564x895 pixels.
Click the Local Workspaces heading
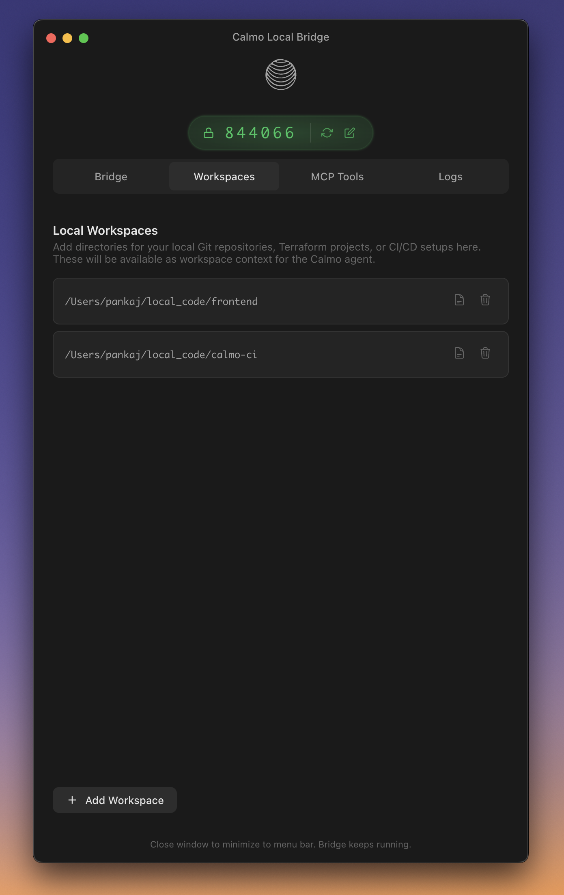coord(105,231)
